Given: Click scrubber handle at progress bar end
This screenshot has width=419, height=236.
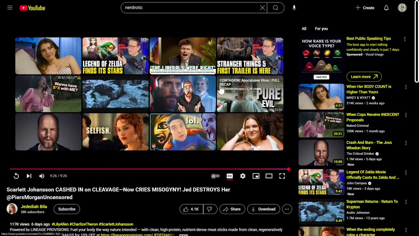Looking at the screenshot, I should pos(288,169).
